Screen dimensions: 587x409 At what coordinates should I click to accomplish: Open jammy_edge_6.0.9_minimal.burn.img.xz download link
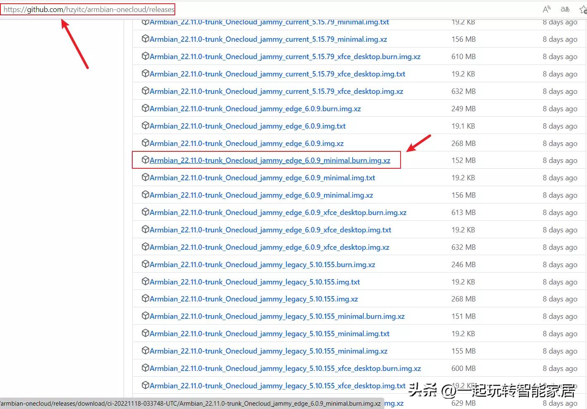(x=270, y=160)
